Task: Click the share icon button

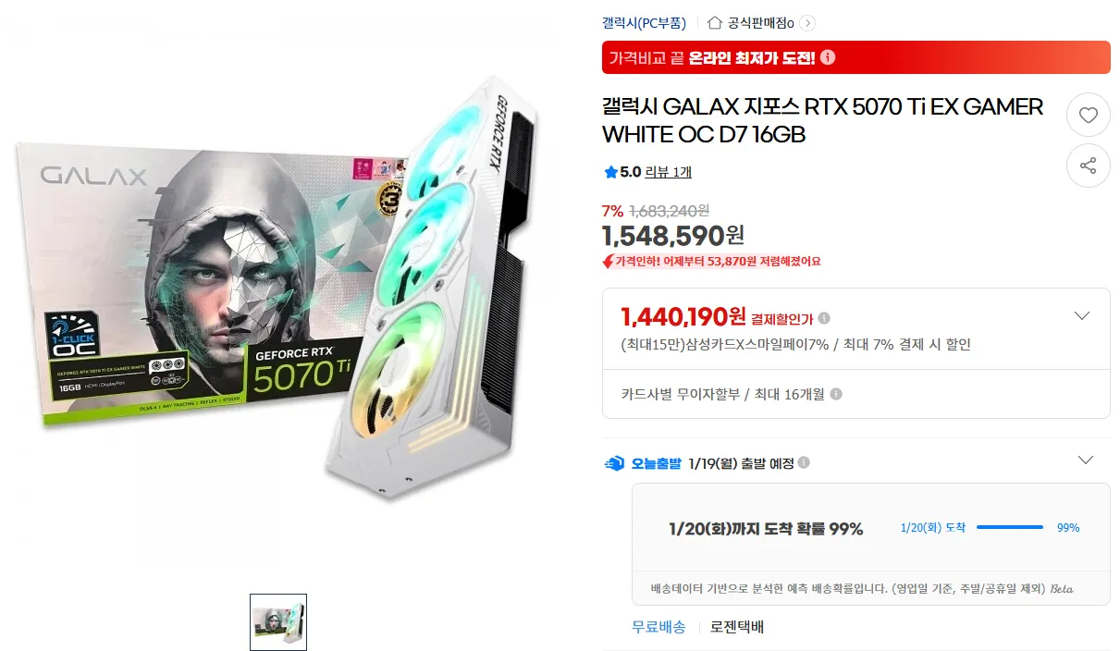Action: pyautogui.click(x=1089, y=166)
